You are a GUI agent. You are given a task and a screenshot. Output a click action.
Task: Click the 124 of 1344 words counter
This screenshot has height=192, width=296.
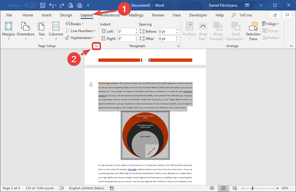tap(40, 188)
